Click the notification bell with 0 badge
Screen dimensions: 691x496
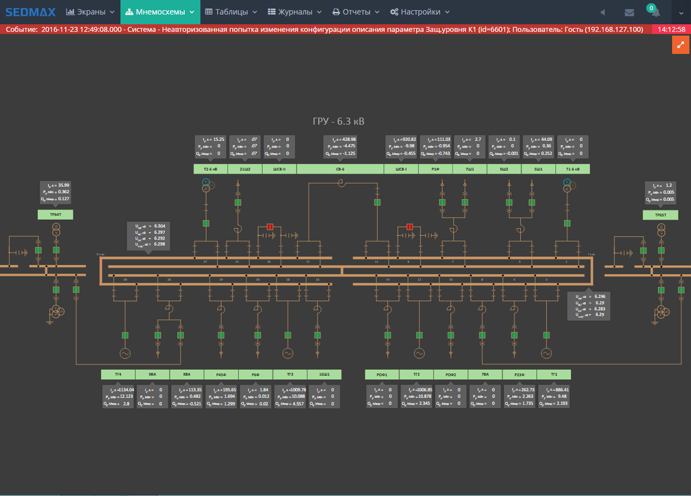tap(655, 12)
